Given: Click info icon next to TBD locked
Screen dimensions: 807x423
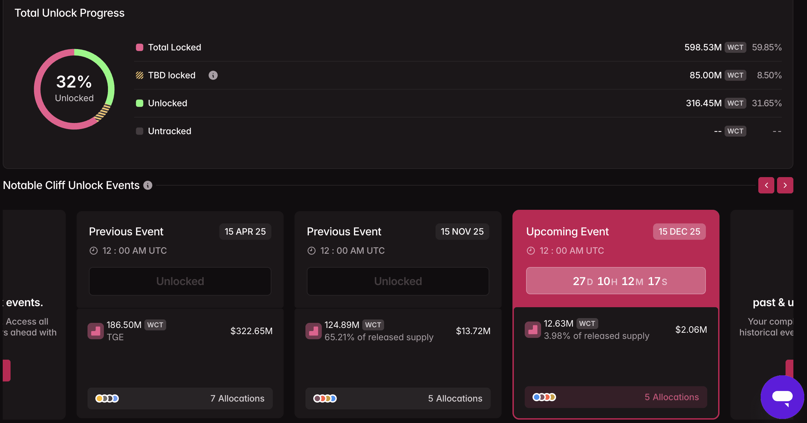Looking at the screenshot, I should coord(213,75).
